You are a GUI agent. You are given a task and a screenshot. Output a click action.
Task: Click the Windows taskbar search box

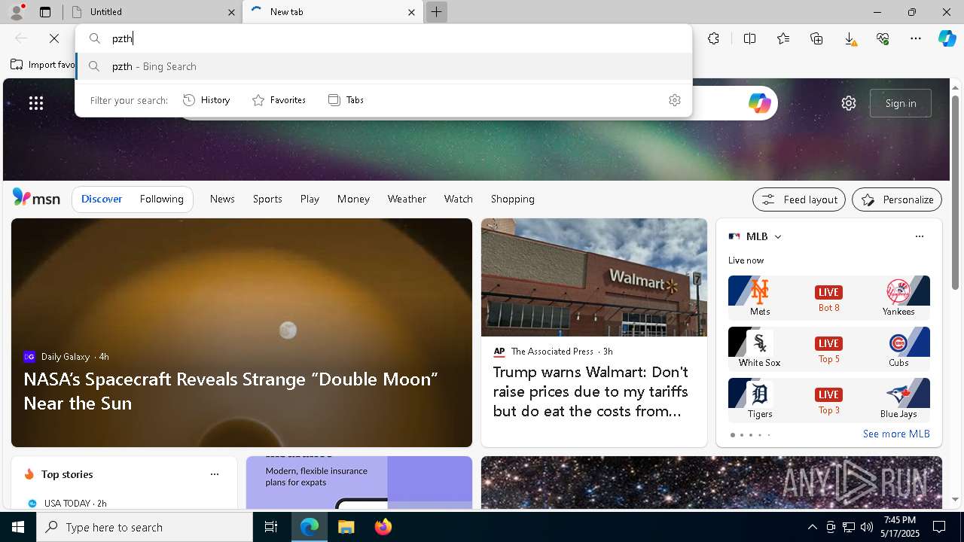145,527
